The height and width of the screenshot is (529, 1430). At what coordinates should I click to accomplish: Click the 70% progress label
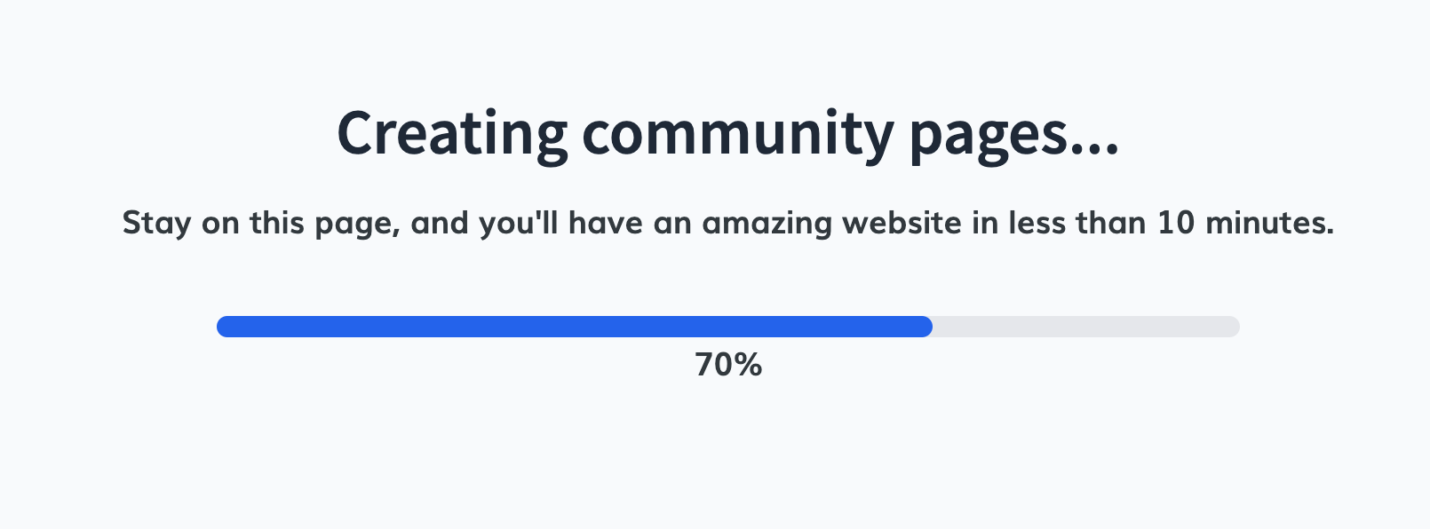pos(728,365)
